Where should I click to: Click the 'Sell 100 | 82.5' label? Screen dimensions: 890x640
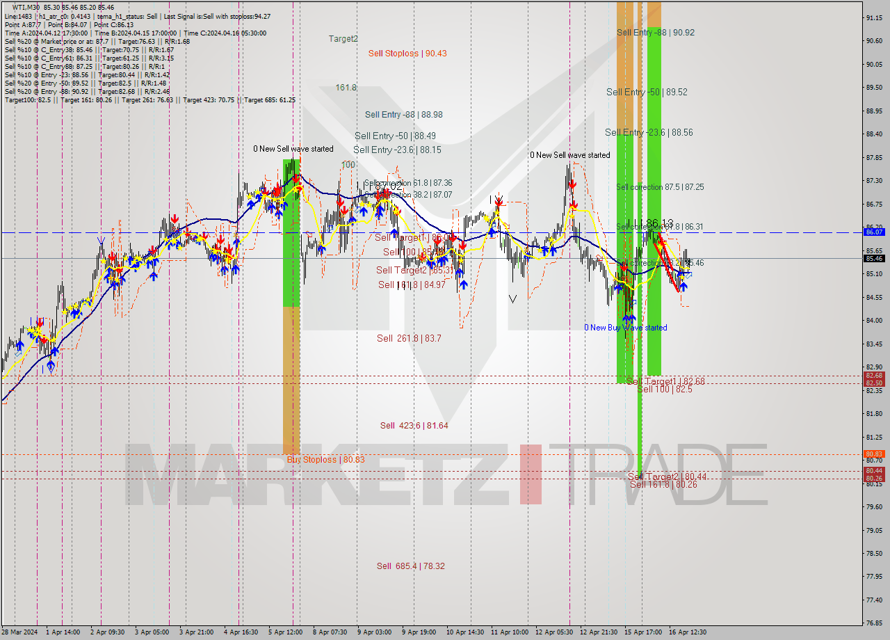(665, 389)
